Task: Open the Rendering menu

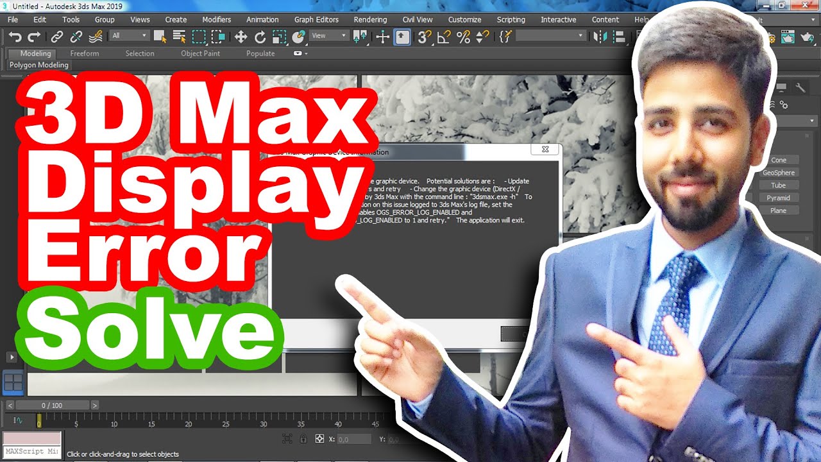Action: 370,20
